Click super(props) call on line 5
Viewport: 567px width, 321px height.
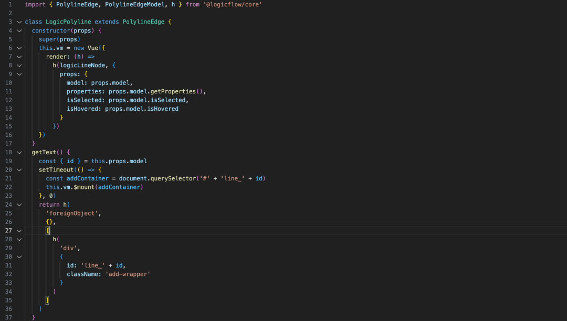tap(59, 39)
